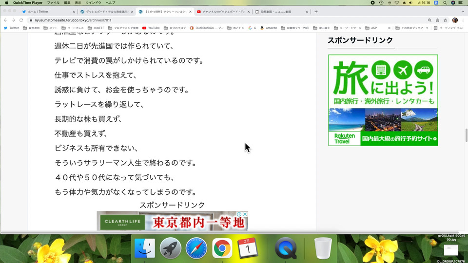The width and height of the screenshot is (468, 263).
Task: Open Safari from the Dock
Action: [x=196, y=248]
